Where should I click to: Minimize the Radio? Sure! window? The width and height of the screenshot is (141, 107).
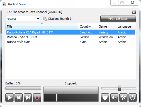(x=115, y=3)
